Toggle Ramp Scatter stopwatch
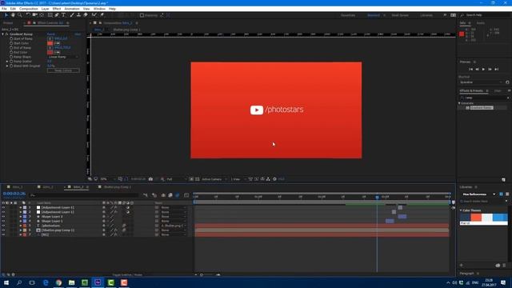This screenshot has height=288, width=512. click(11, 62)
